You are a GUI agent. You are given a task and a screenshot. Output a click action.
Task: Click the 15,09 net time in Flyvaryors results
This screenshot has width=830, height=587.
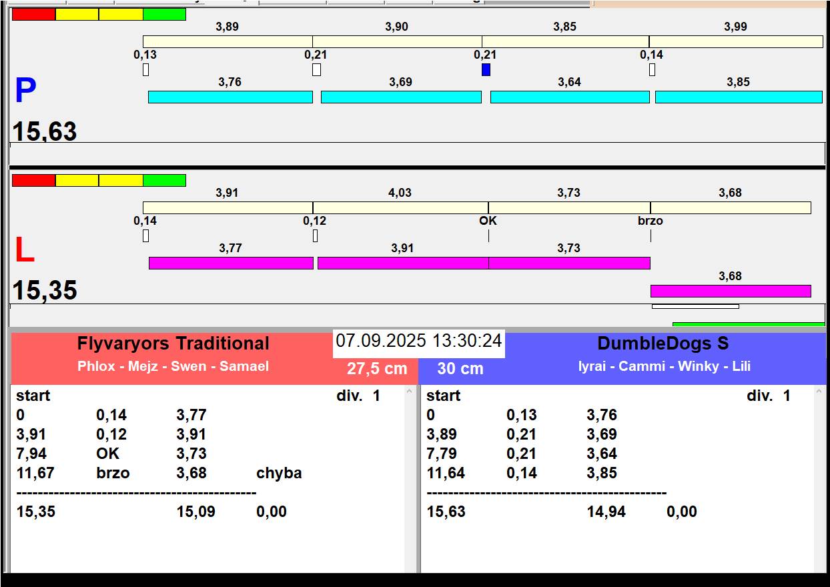point(196,512)
